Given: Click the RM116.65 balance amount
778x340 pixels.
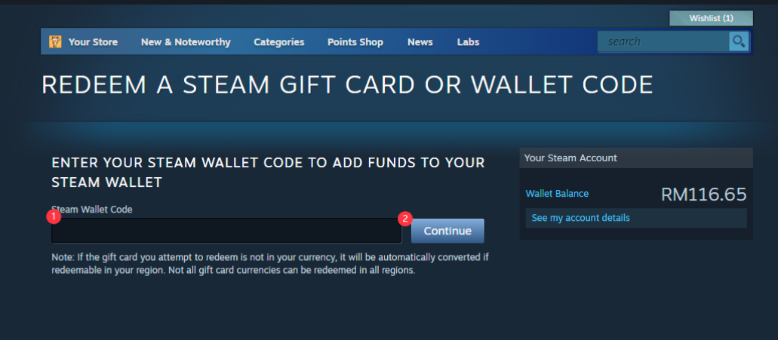Looking at the screenshot, I should pyautogui.click(x=703, y=195).
